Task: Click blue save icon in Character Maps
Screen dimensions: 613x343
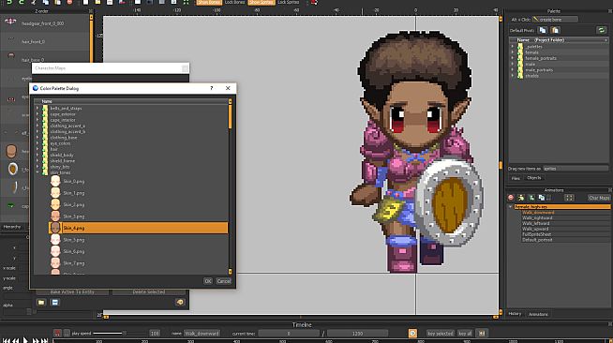Action: [55, 303]
